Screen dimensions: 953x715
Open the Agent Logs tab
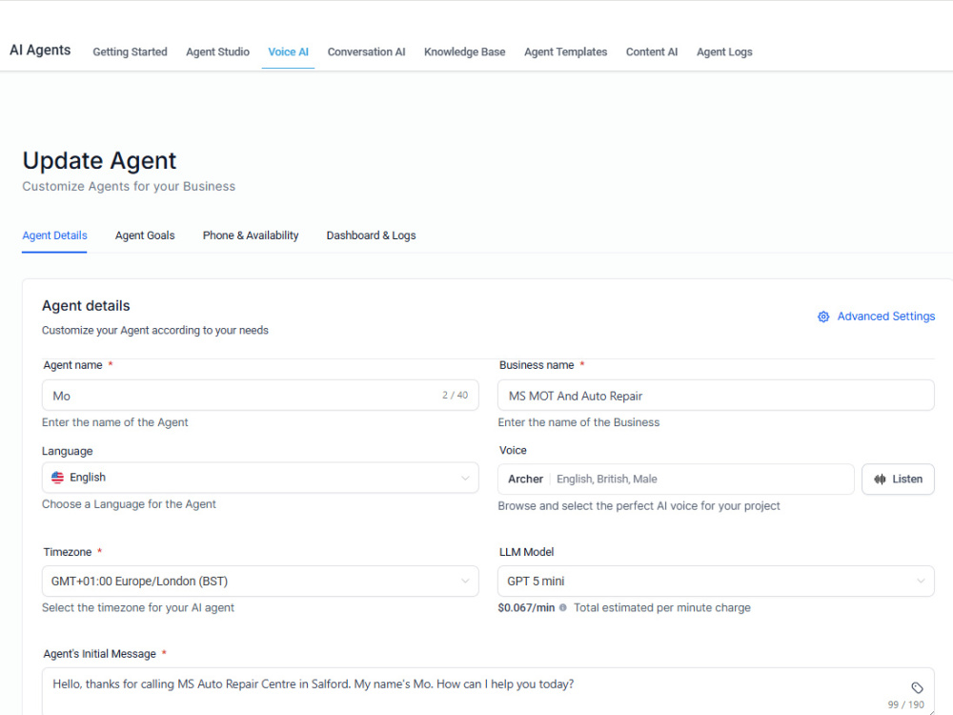tap(724, 52)
